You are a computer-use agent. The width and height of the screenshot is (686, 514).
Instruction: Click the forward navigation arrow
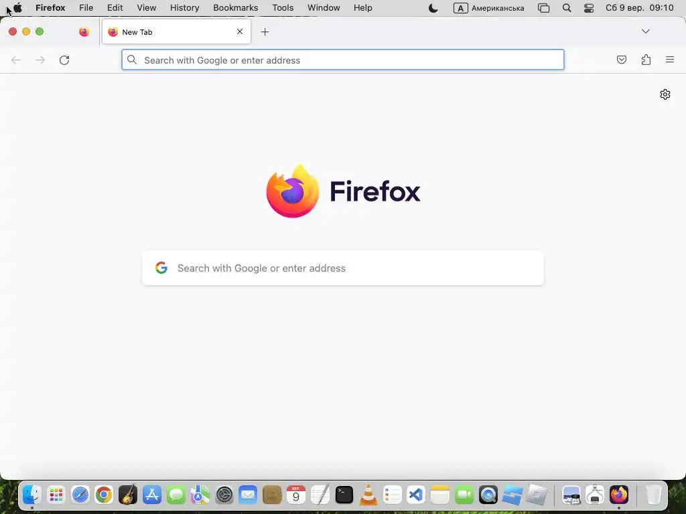click(x=40, y=60)
